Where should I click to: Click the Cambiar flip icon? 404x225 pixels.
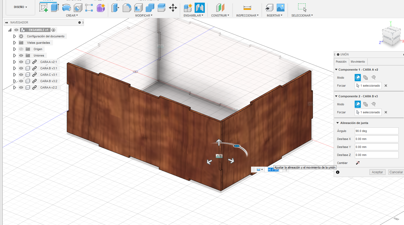pos(358,163)
